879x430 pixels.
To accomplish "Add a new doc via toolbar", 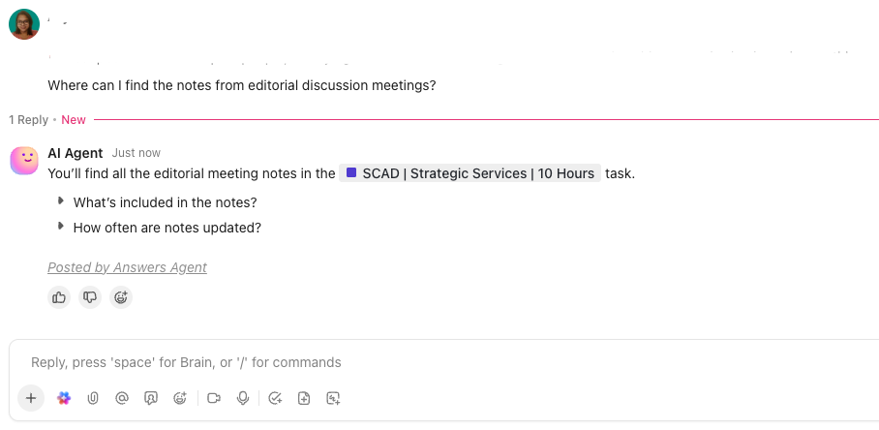I will (x=304, y=398).
